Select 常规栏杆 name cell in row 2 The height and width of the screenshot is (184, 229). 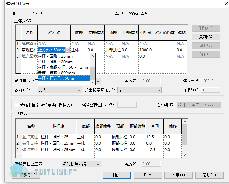pos(29,50)
